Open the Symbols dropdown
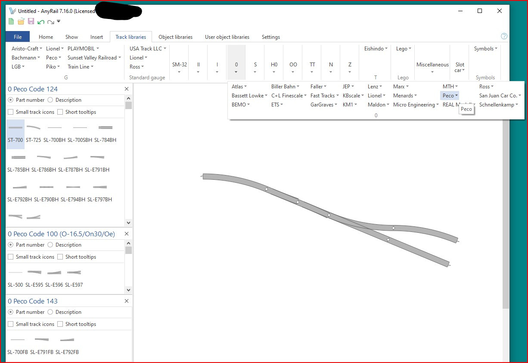The image size is (528, 363). (x=485, y=49)
